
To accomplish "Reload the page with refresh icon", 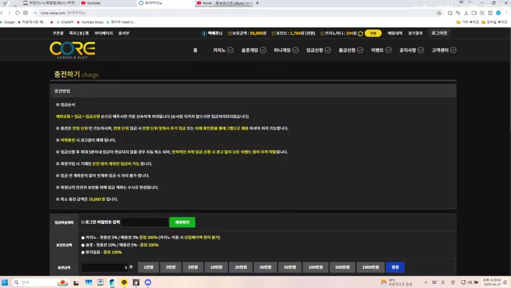I will [17, 13].
